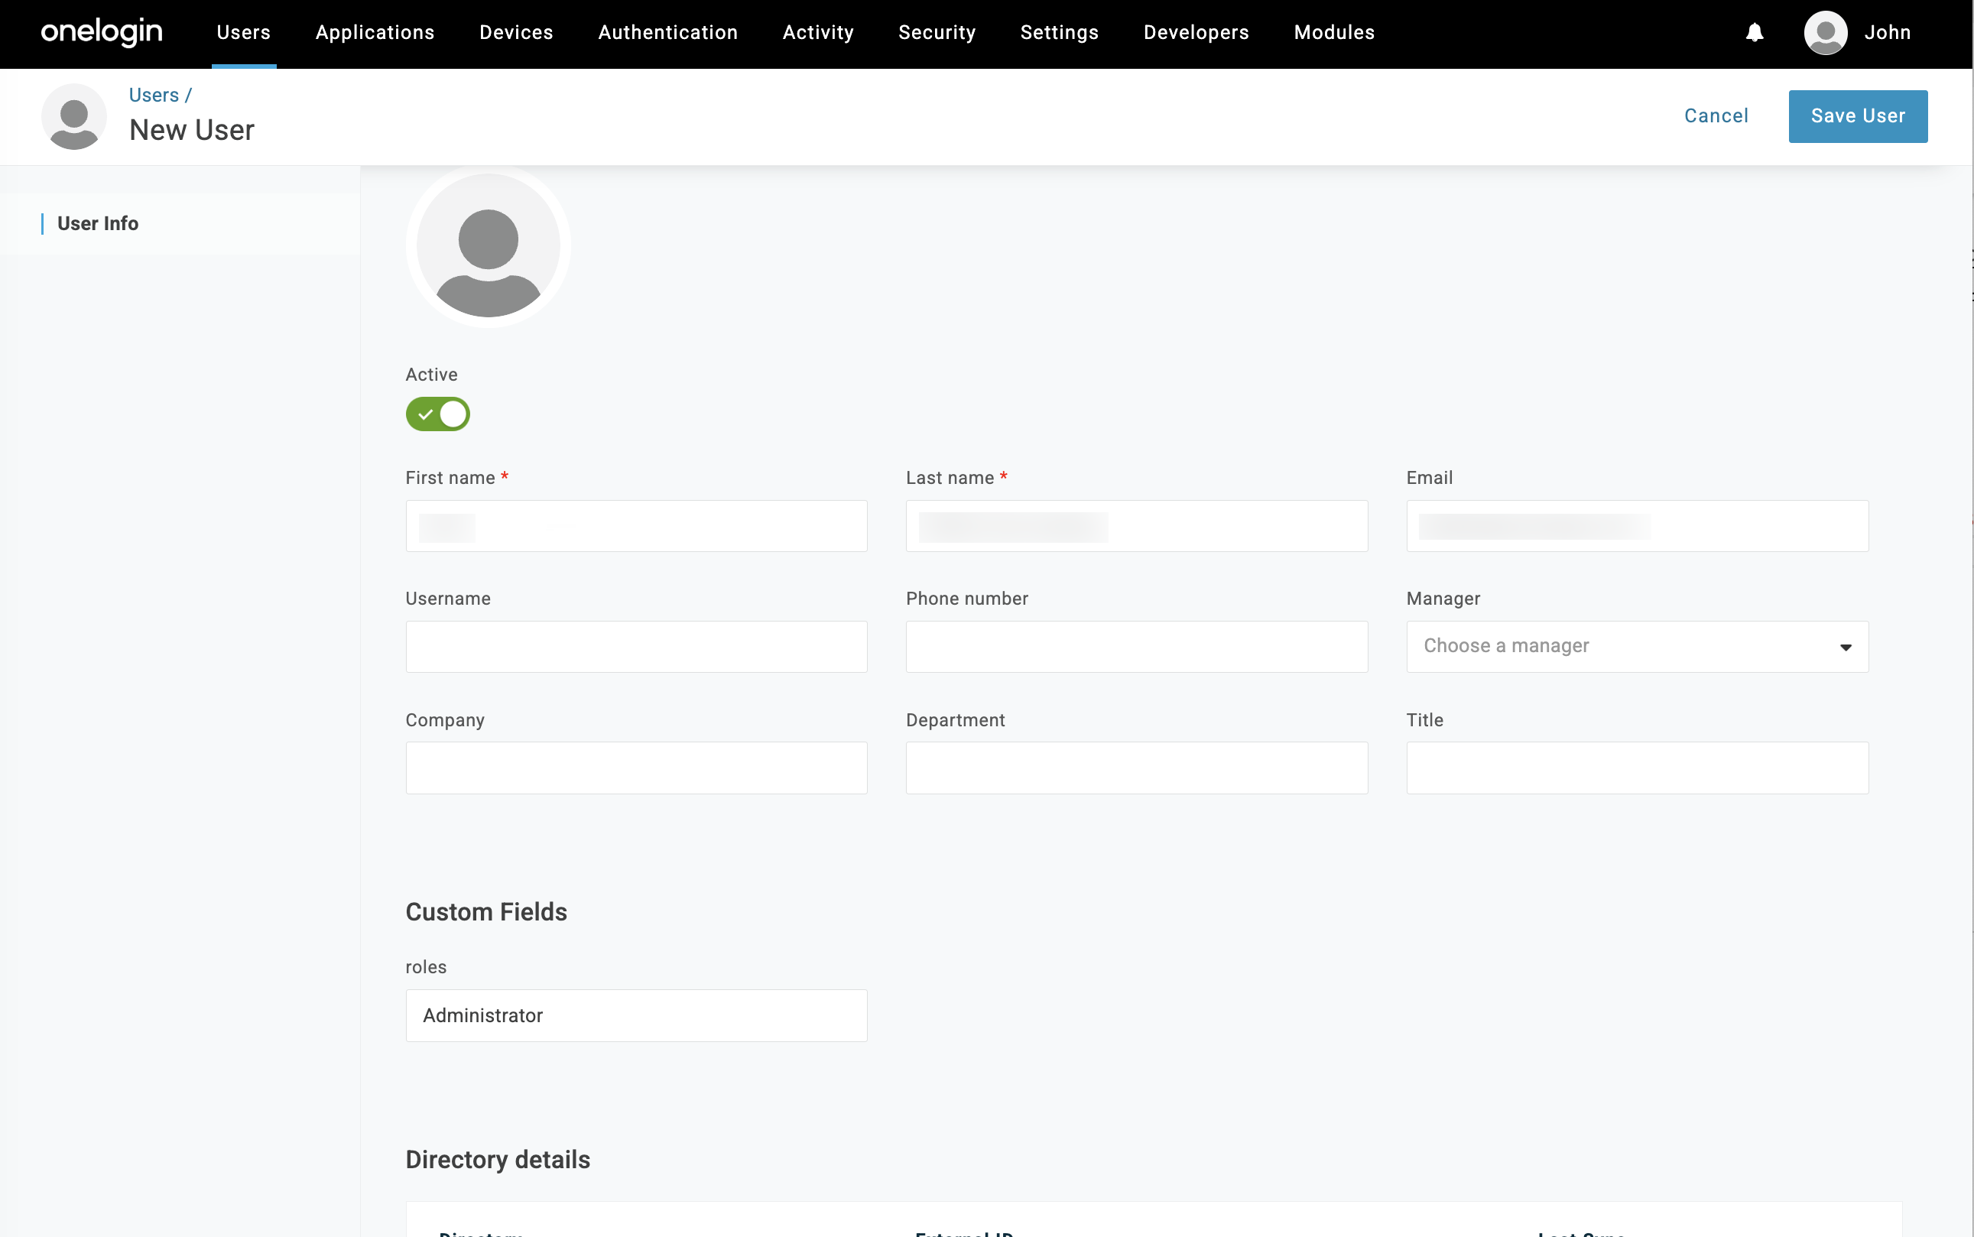
Task: Click the small user avatar beside New User
Action: pos(73,117)
